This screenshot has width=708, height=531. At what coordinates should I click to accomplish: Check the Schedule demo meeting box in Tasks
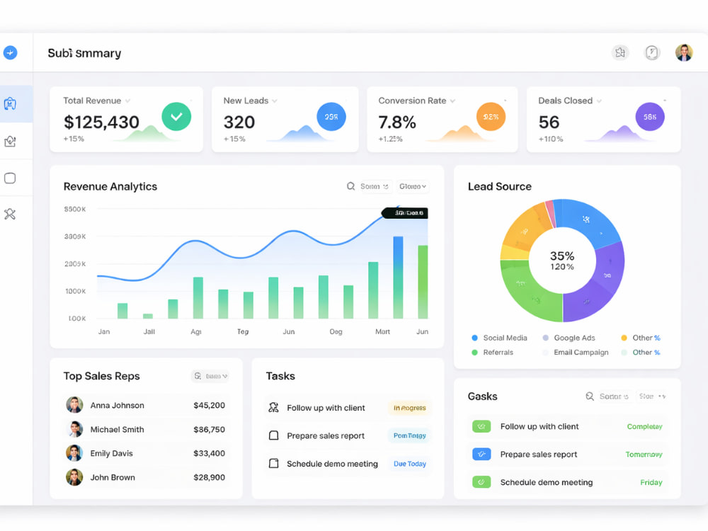273,464
